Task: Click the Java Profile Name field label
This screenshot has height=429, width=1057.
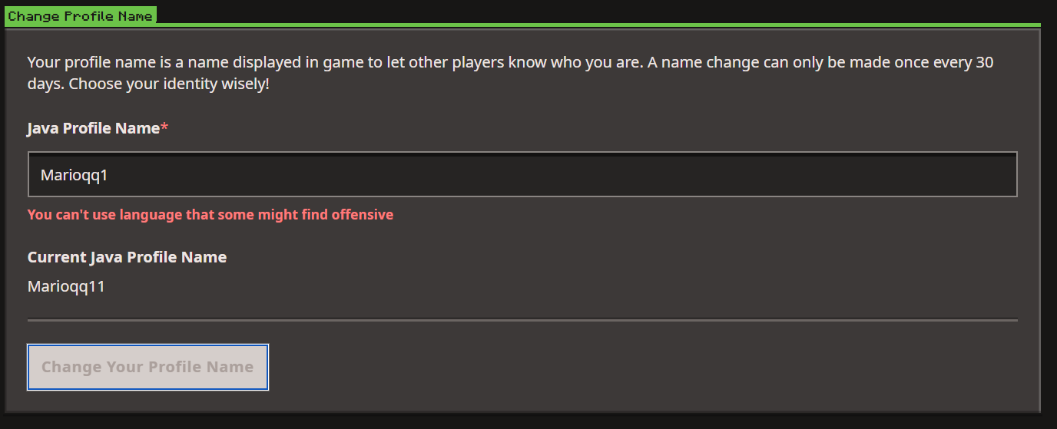Action: click(93, 128)
